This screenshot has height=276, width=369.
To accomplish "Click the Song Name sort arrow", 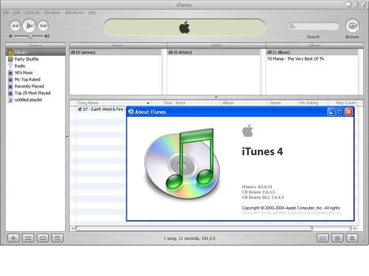I will 148,103.
